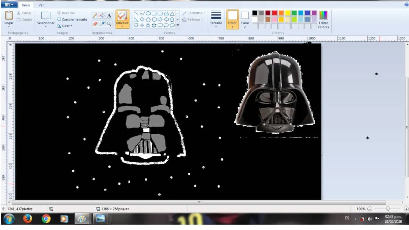The image size is (409, 230).
Task: Choose the six-point star shape
Action: pyautogui.click(x=154, y=25)
